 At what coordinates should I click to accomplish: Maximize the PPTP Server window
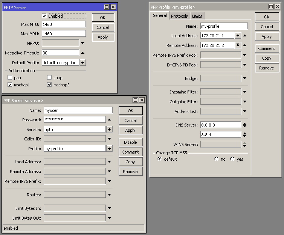(107, 7)
